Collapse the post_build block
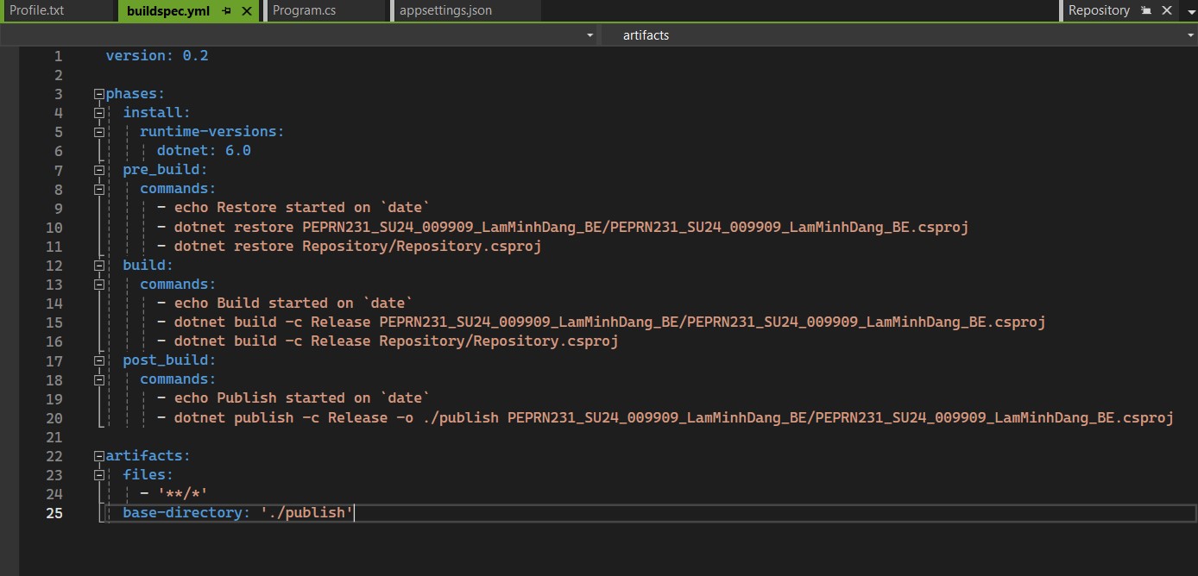The width and height of the screenshot is (1198, 576). pyautogui.click(x=99, y=360)
